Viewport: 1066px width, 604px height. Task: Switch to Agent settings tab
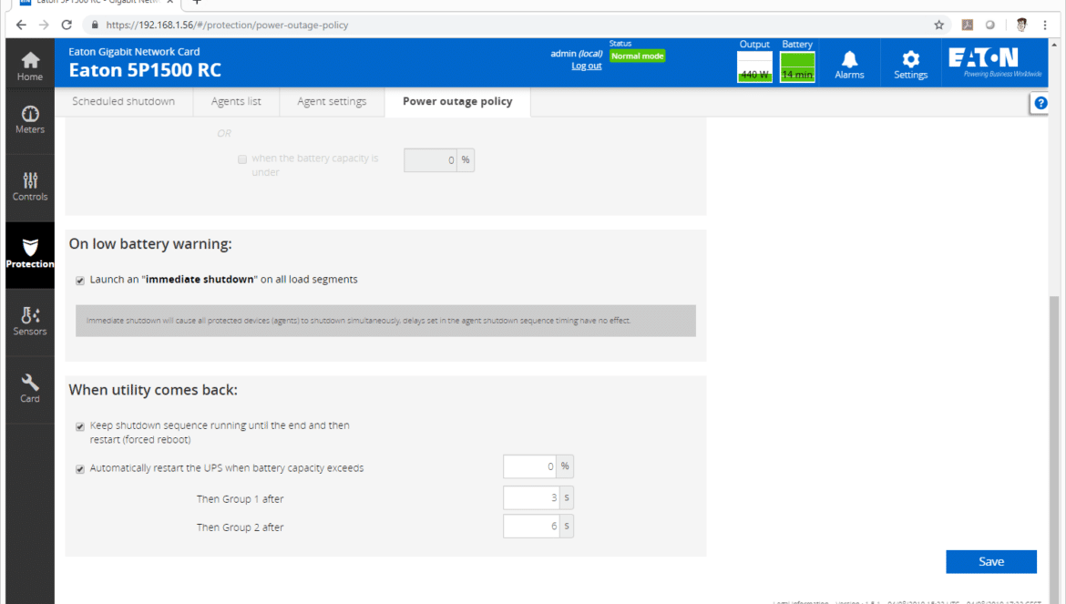pyautogui.click(x=332, y=101)
